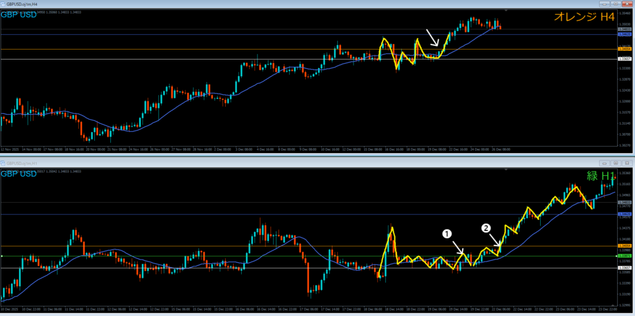Maximize the GBPUSD H1 chart window
This screenshot has height=316, width=635.
coord(616,162)
